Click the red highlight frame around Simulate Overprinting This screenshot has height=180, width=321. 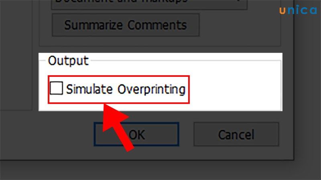[119, 76]
